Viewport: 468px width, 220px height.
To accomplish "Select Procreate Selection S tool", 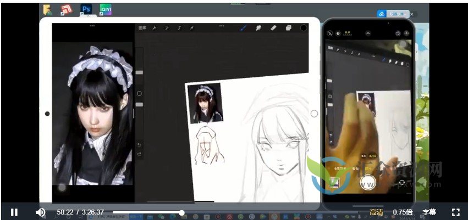I will click(179, 28).
